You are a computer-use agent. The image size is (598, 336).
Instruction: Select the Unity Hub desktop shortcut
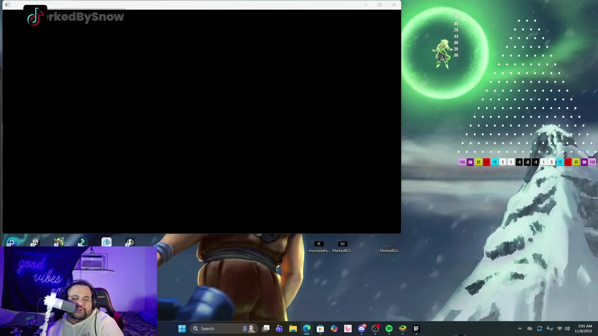point(35,242)
